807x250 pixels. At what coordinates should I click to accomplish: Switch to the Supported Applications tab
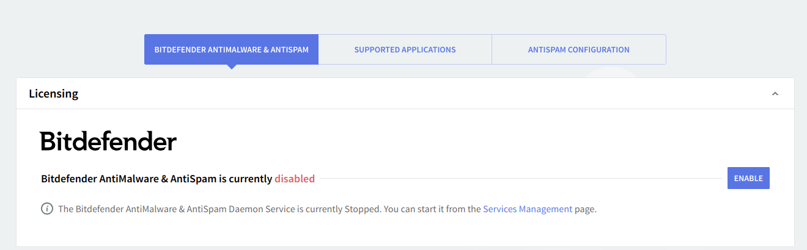coord(405,49)
